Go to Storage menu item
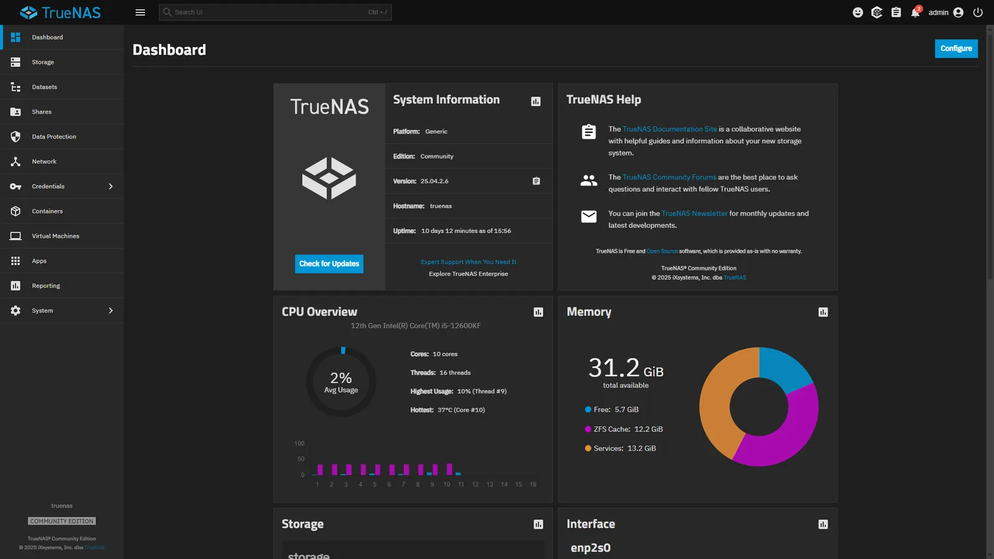Image resolution: width=994 pixels, height=559 pixels. point(62,62)
